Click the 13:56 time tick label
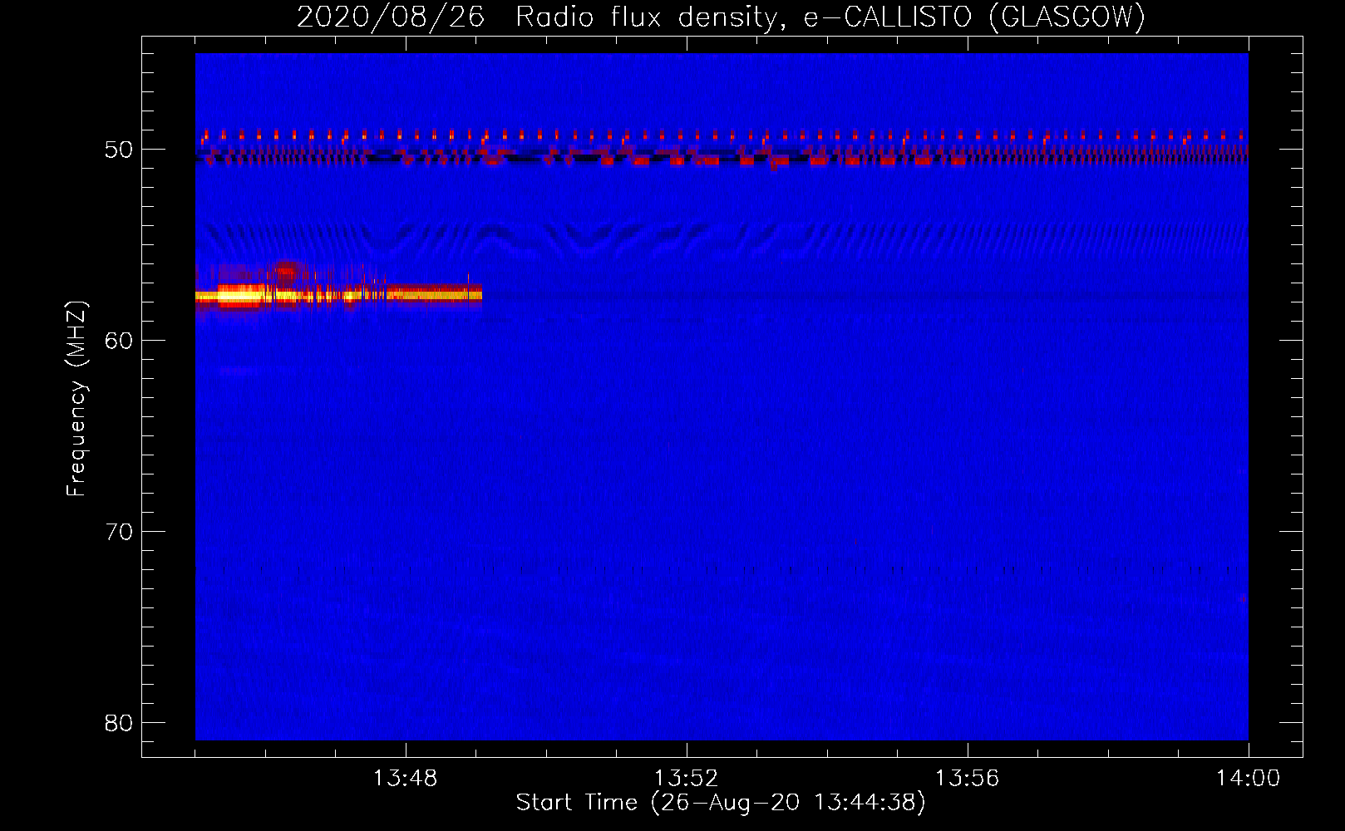Image resolution: width=1345 pixels, height=831 pixels. (968, 779)
